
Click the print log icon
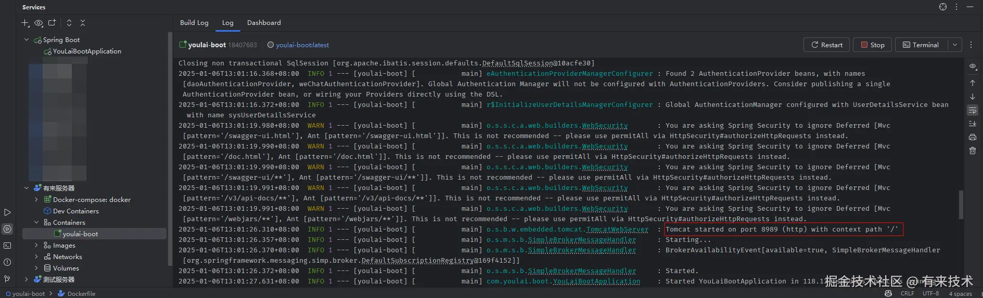(972, 137)
